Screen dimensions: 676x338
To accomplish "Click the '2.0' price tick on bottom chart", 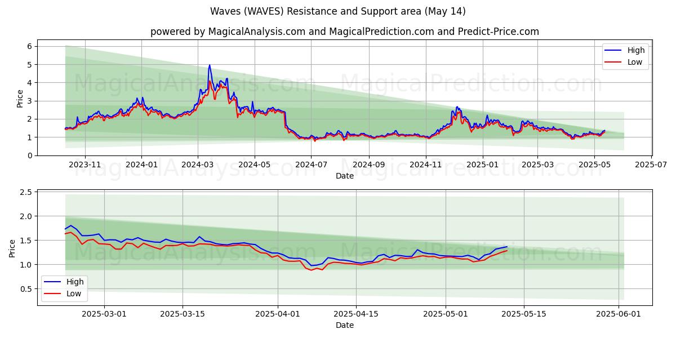I will pyautogui.click(x=27, y=216).
